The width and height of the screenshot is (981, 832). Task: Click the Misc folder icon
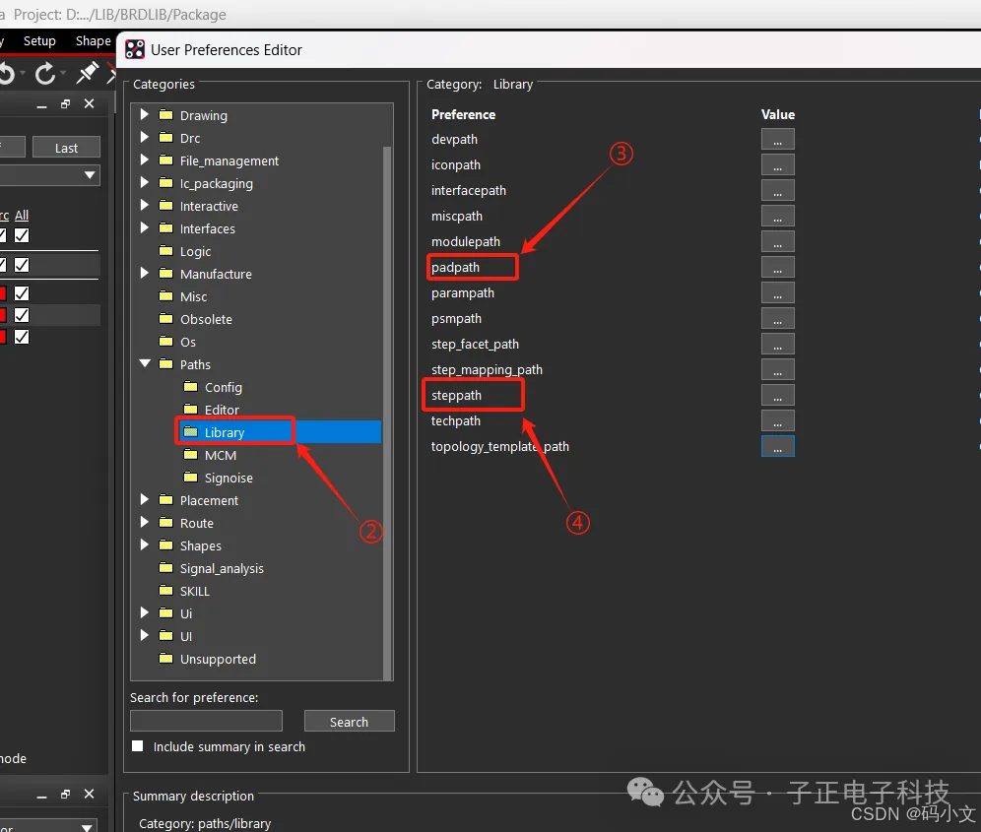165,296
